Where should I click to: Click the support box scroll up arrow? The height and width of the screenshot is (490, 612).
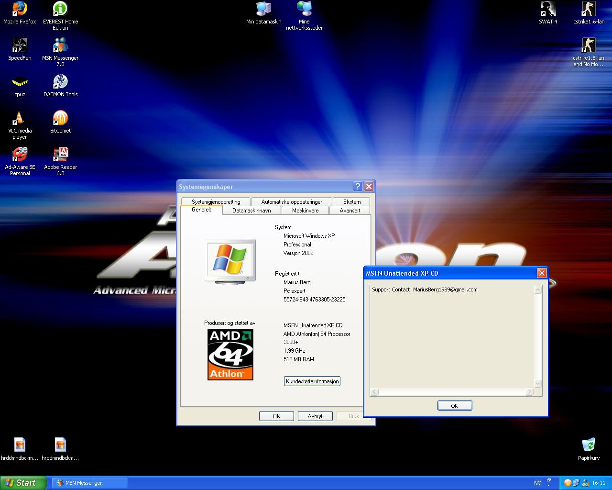(x=537, y=290)
